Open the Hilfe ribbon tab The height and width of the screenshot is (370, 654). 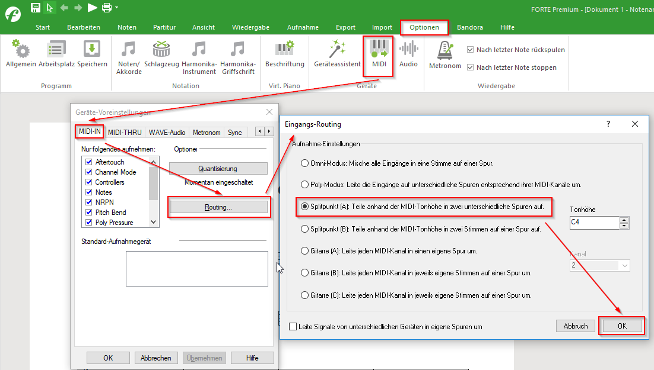click(507, 27)
